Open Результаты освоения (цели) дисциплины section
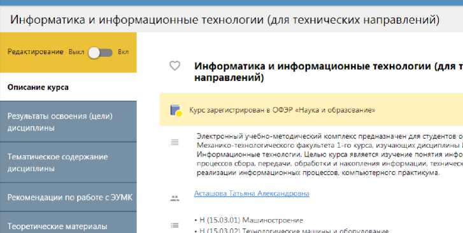 [68, 122]
